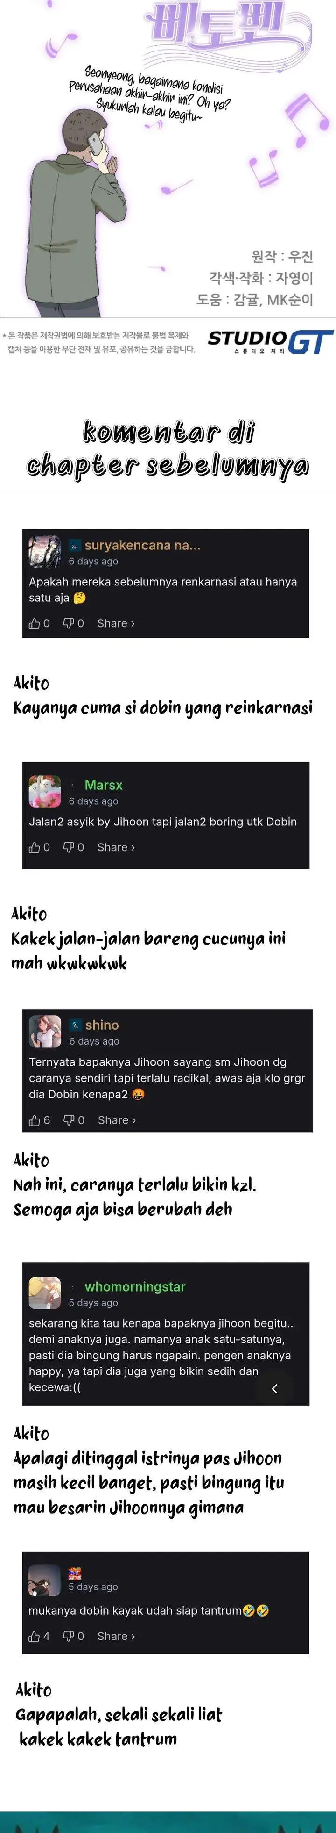Viewport: 336px width, 1833px height.
Task: Expand Share on shino's comment
Action: (x=117, y=1120)
